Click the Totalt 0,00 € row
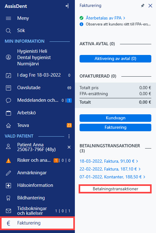 click(115, 102)
